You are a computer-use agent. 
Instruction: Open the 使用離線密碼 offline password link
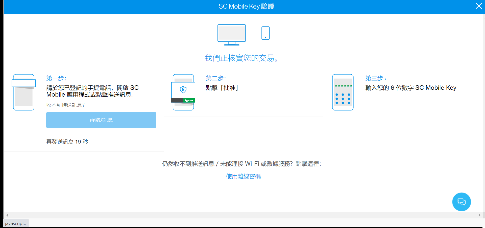[243, 176]
